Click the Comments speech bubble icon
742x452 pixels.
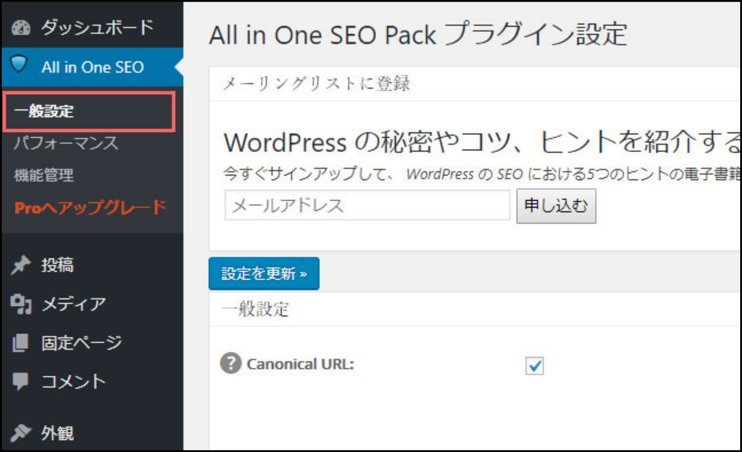(x=21, y=381)
